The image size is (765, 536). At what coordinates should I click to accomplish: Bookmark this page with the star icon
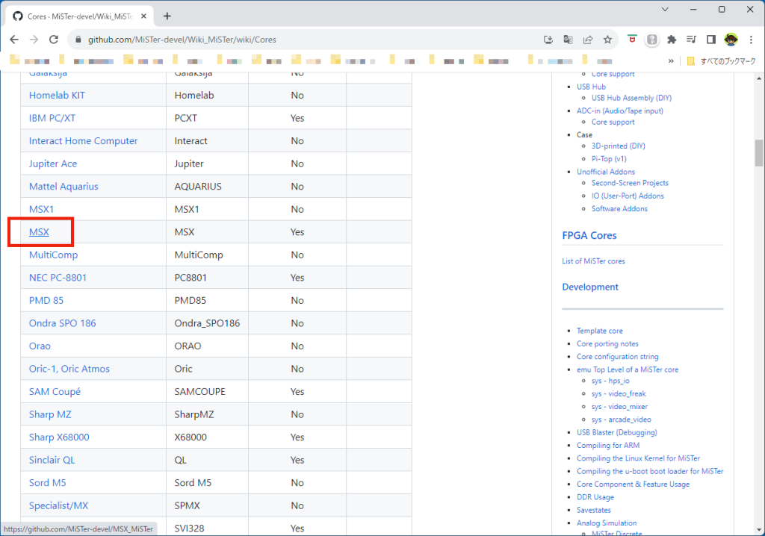[608, 40]
